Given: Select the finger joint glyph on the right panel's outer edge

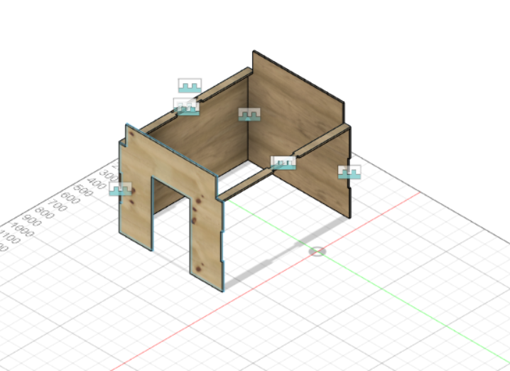Looking at the screenshot, I should (x=349, y=172).
